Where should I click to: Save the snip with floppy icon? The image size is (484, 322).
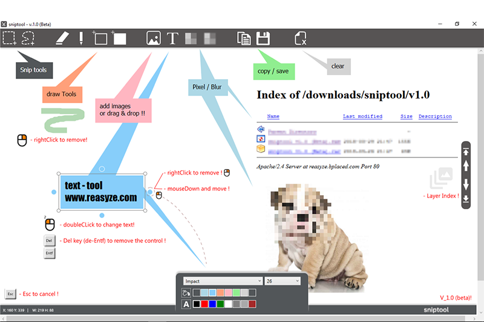(263, 39)
